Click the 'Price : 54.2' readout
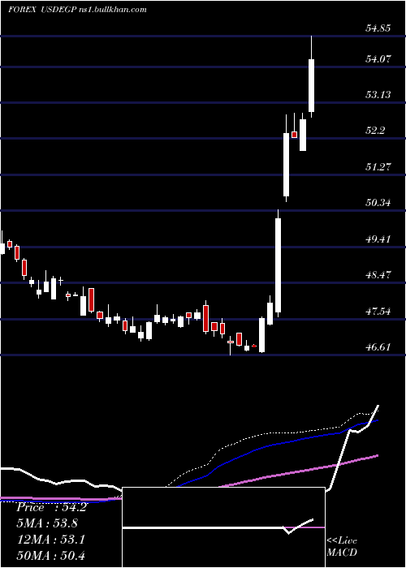The width and height of the screenshot is (406, 568). click(51, 507)
